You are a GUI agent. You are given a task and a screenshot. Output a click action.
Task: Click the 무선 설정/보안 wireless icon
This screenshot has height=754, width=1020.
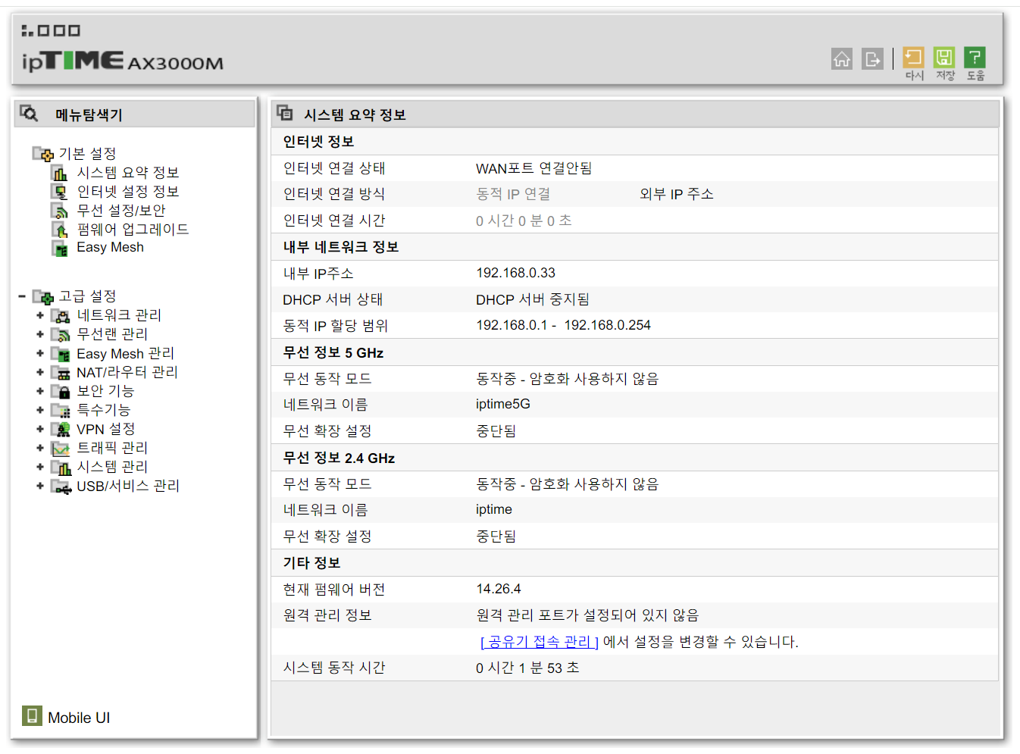click(x=59, y=211)
